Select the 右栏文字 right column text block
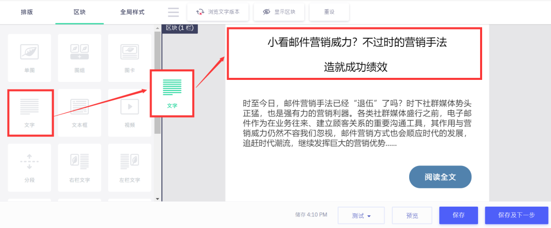The image size is (551, 228). [80, 167]
